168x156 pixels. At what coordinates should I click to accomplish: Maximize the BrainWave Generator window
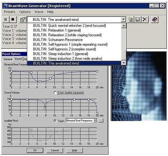157,6
